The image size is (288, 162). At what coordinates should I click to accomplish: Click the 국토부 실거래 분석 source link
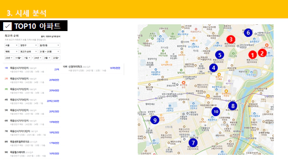[53, 36]
